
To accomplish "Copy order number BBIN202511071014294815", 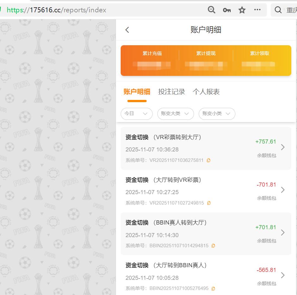I will (x=214, y=246).
